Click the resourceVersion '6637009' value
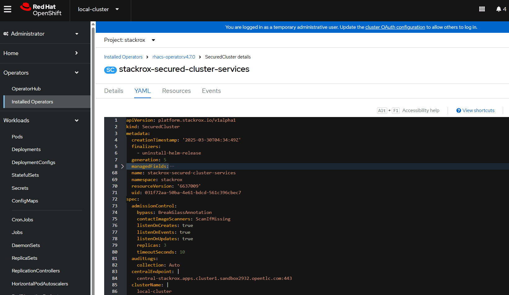This screenshot has width=509, height=295. click(189, 186)
